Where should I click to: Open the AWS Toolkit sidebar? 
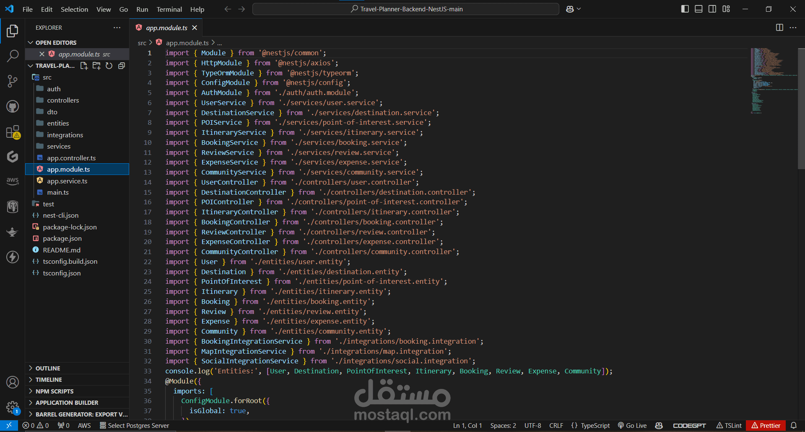12,181
